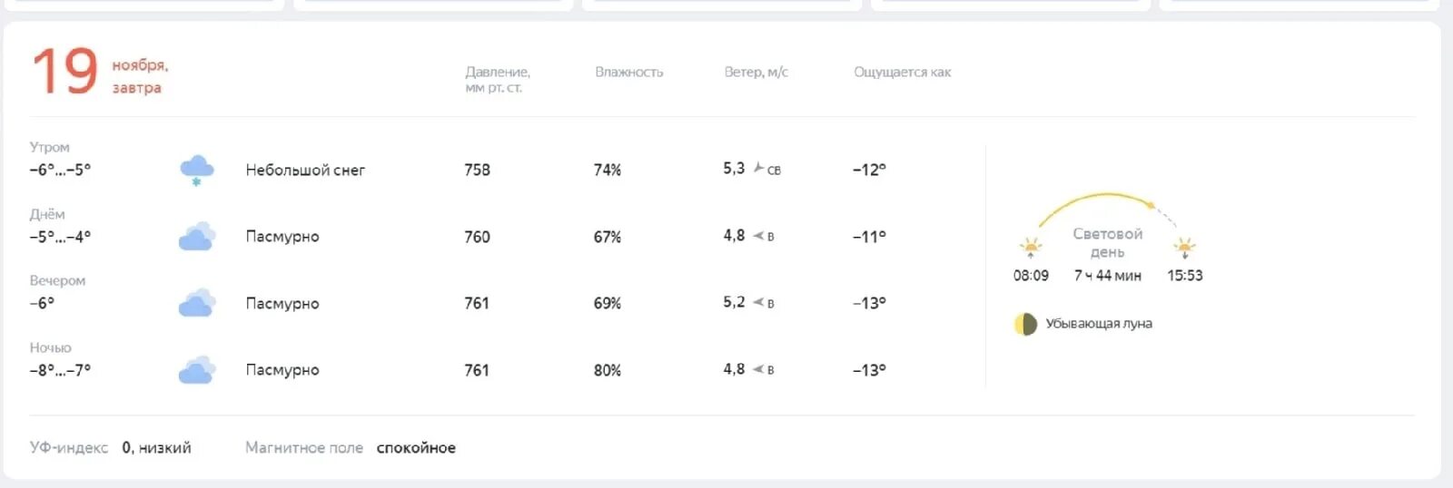The height and width of the screenshot is (488, 1453).
Task: Click the east wind arrow for daytime
Action: pos(758,236)
